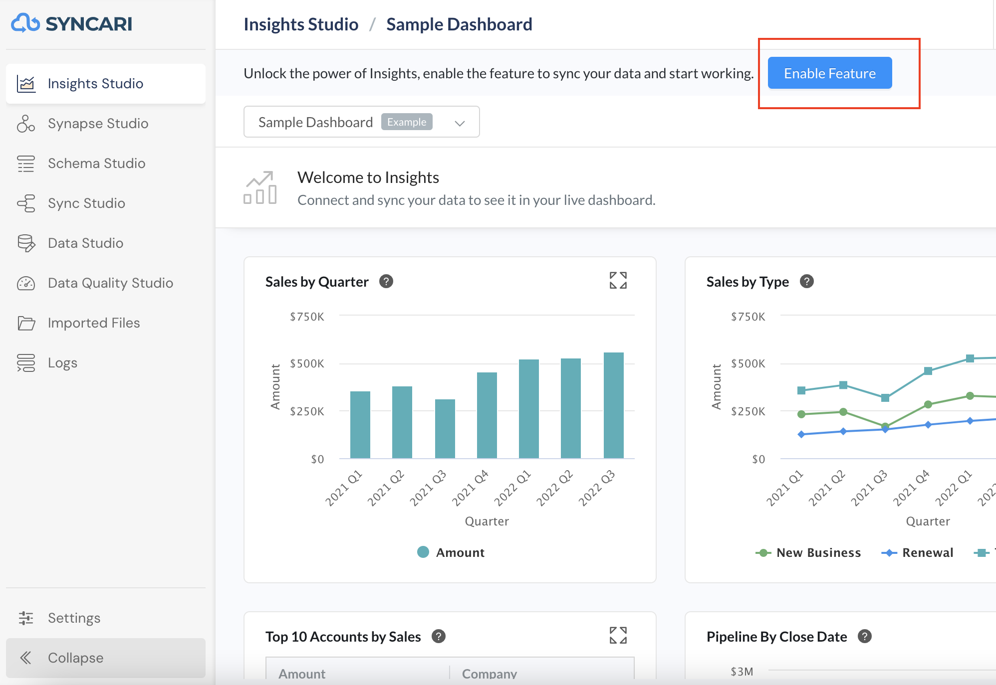
Task: Click the Schema Studio list icon
Action: tap(26, 163)
